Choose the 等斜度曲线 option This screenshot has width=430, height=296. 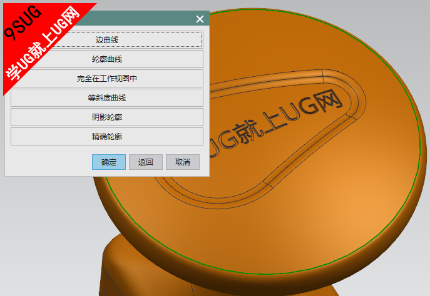click(107, 97)
